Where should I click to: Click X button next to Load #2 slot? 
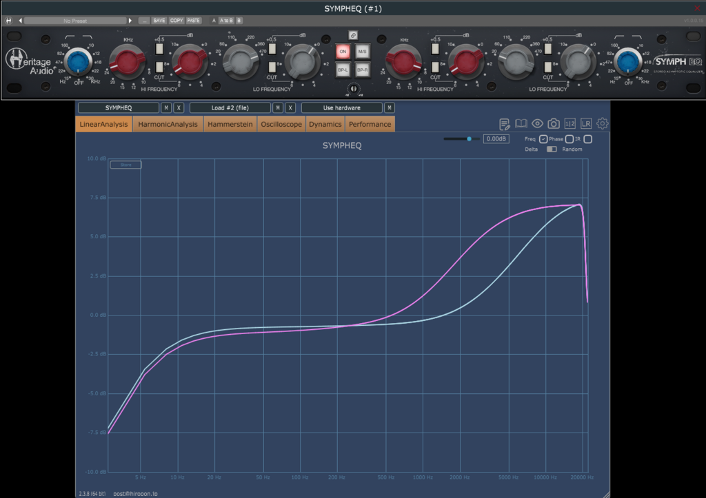click(x=290, y=108)
